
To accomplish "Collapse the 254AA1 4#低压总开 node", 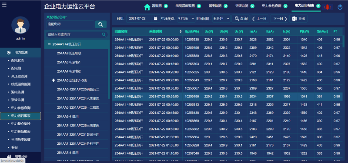I will click(x=49, y=44).
